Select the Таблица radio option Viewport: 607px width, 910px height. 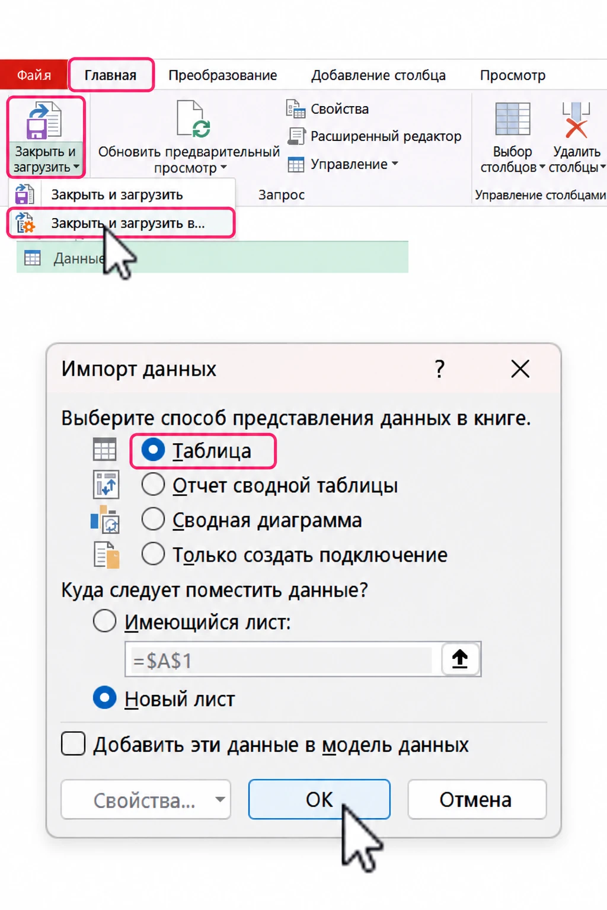point(153,450)
